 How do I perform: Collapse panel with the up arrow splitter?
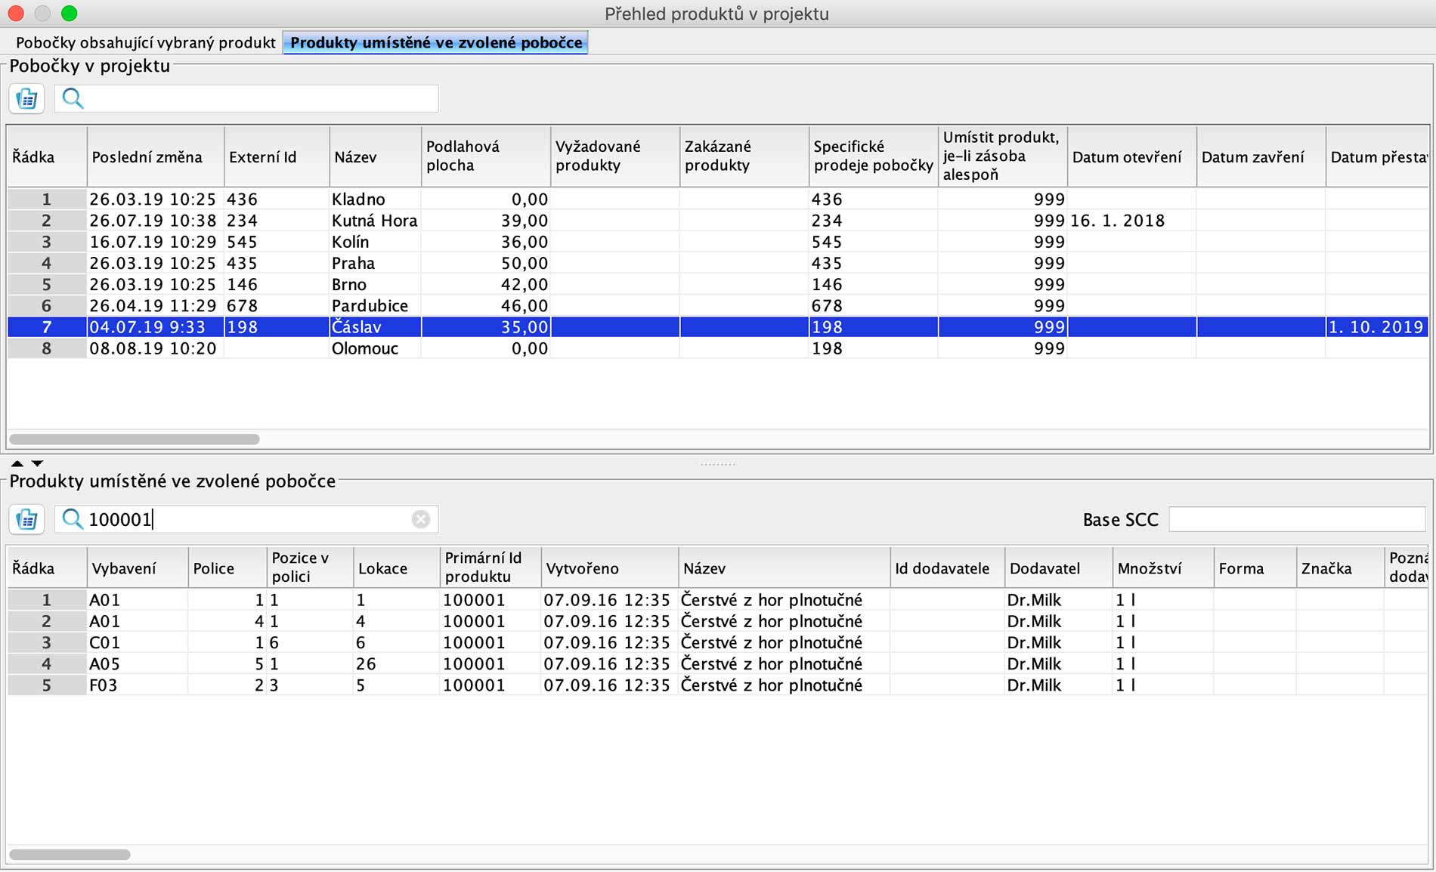pos(17,463)
